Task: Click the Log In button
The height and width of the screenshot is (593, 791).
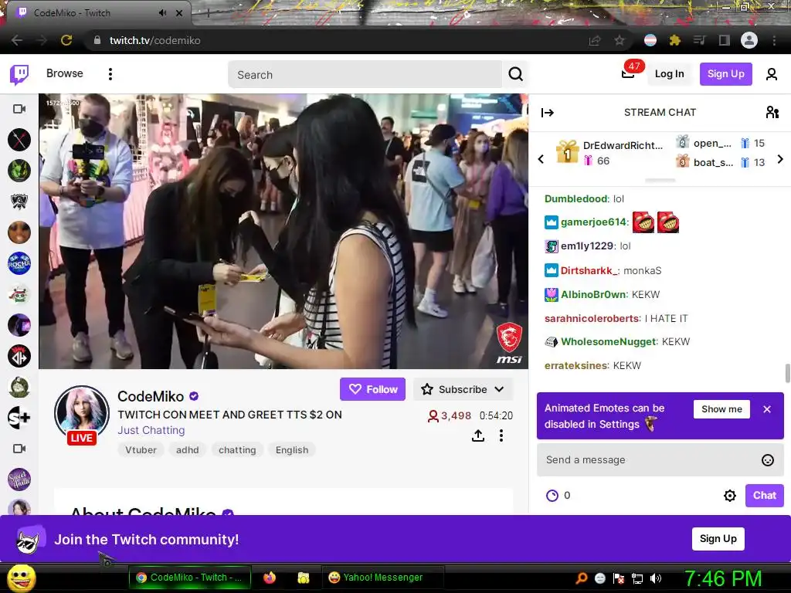Action: click(669, 74)
